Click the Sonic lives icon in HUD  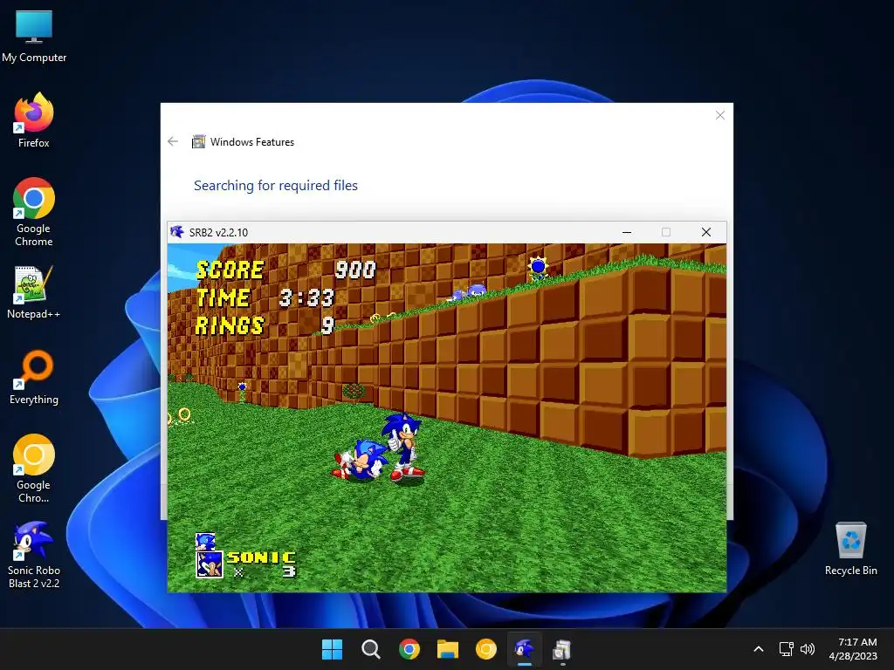(x=210, y=564)
